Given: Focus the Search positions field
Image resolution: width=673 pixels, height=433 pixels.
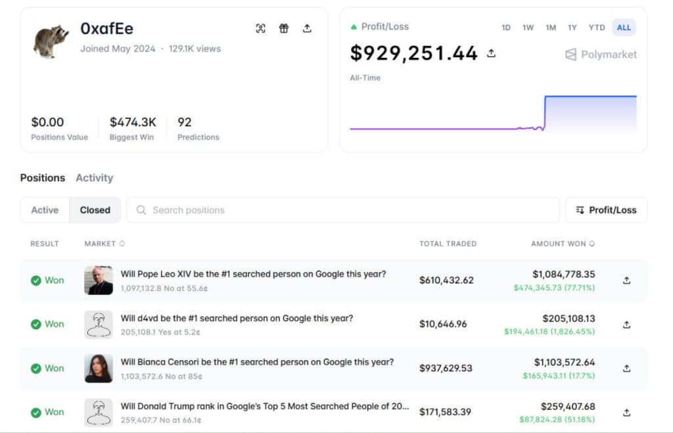Looking at the screenshot, I should (343, 210).
